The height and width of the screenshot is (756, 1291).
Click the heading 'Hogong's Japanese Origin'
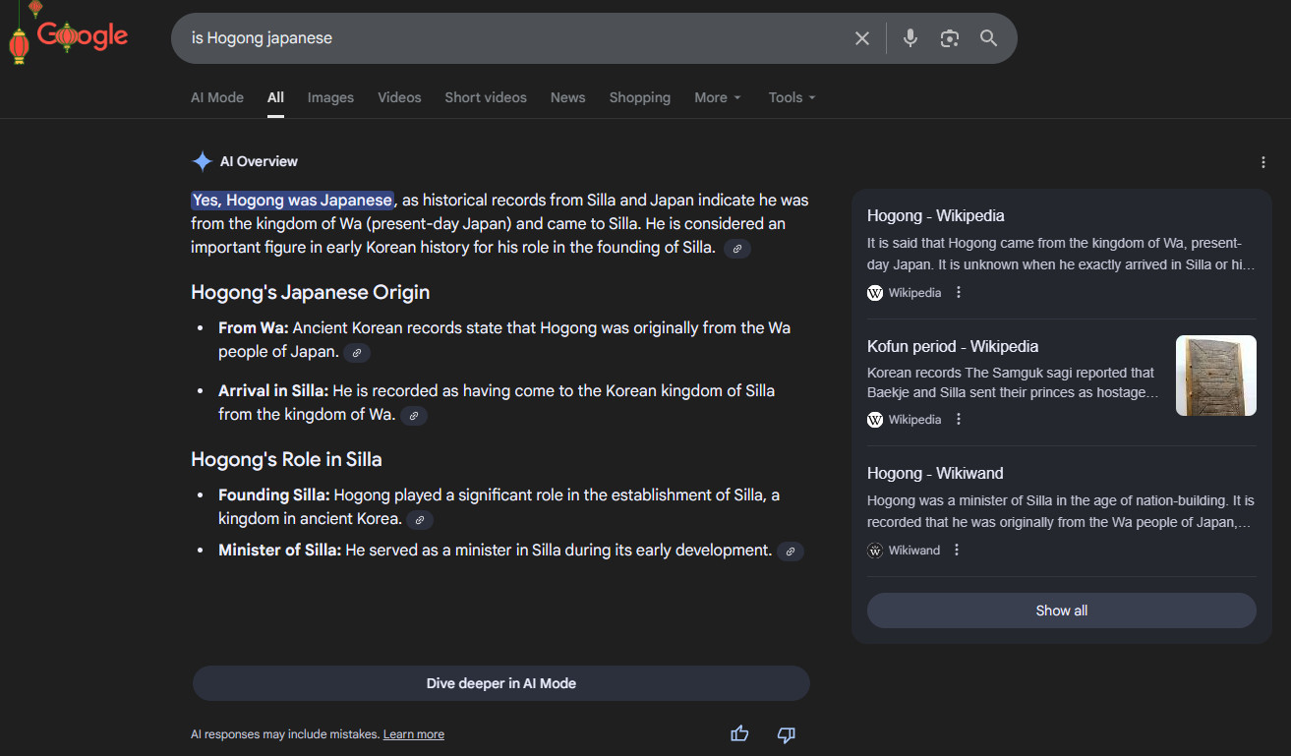[311, 292]
